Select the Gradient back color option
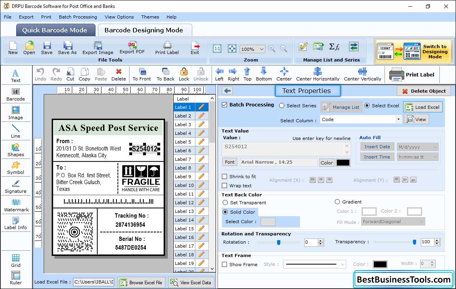The height and width of the screenshot is (289, 456). 337,202
